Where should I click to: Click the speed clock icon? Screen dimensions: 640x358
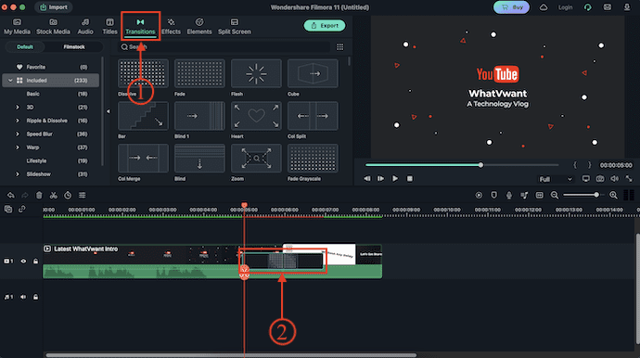tap(68, 196)
